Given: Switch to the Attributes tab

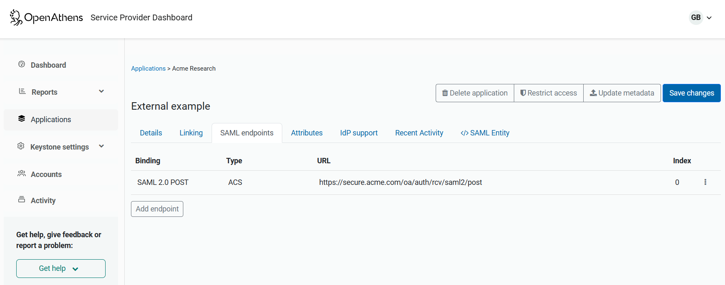Looking at the screenshot, I should [307, 133].
